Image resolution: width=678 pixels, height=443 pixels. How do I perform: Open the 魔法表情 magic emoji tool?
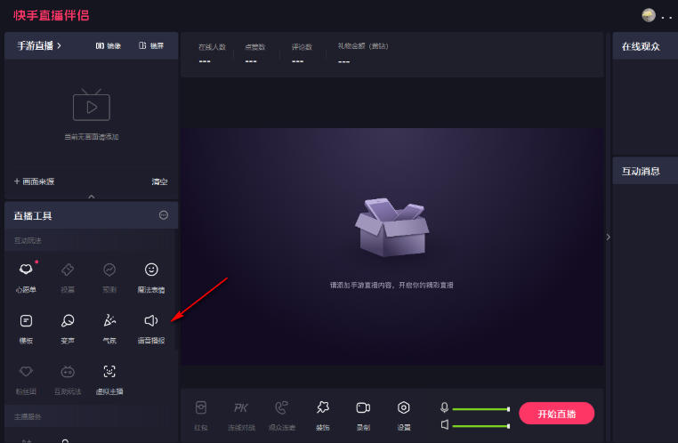151,270
